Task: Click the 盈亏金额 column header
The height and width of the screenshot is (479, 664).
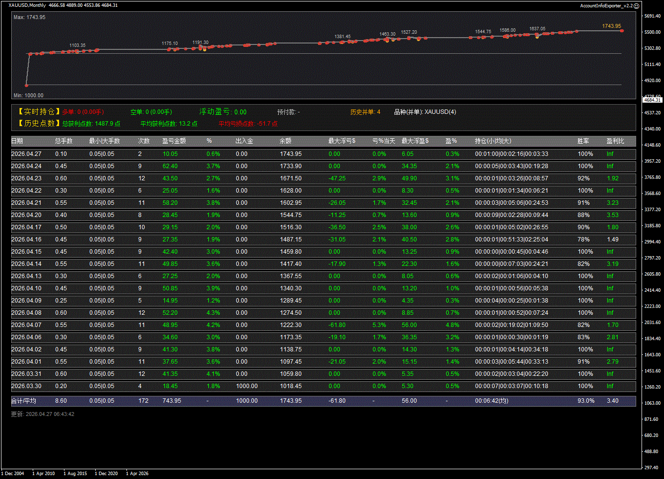Action: tap(174, 141)
